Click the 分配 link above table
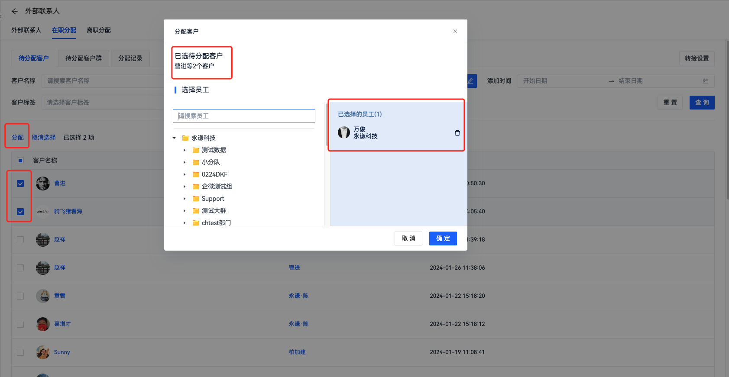The height and width of the screenshot is (377, 729). coord(18,138)
